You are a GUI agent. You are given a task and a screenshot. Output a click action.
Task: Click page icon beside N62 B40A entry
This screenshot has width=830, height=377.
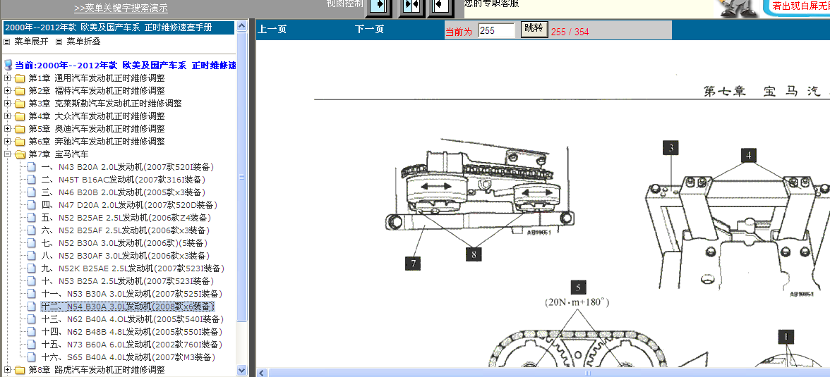point(32,319)
